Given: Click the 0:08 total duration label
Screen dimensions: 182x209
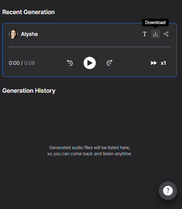Looking at the screenshot, I should (30, 63).
